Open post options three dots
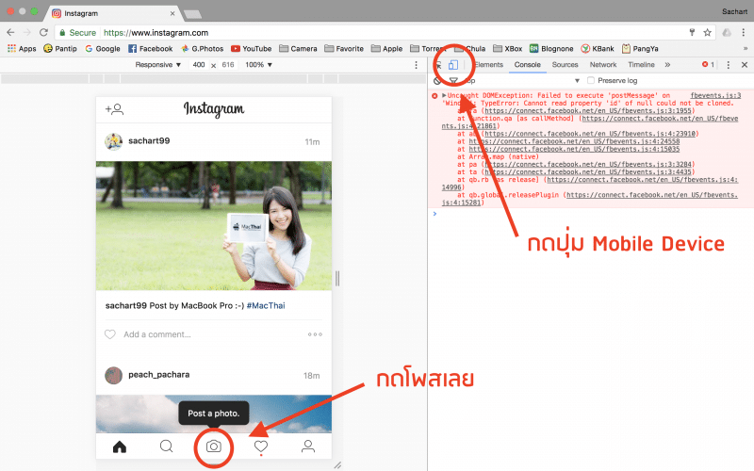Image resolution: width=754 pixels, height=471 pixels. pos(315,334)
